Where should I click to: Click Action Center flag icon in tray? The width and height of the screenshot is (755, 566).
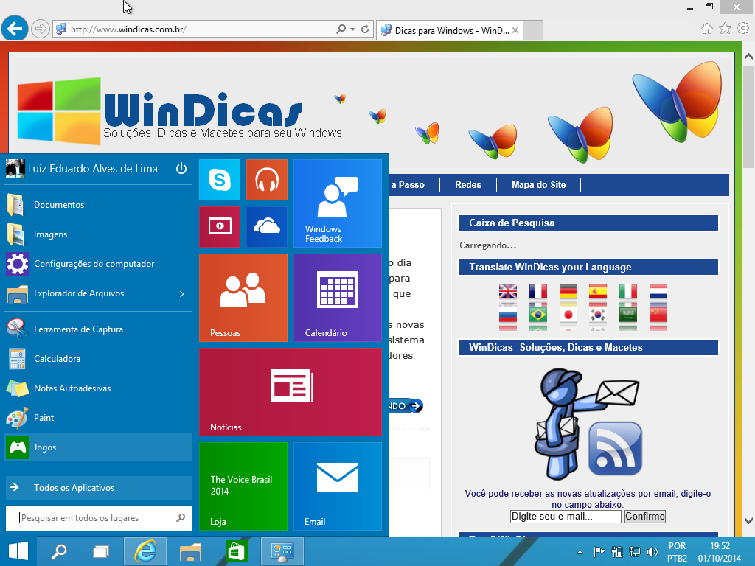(599, 552)
